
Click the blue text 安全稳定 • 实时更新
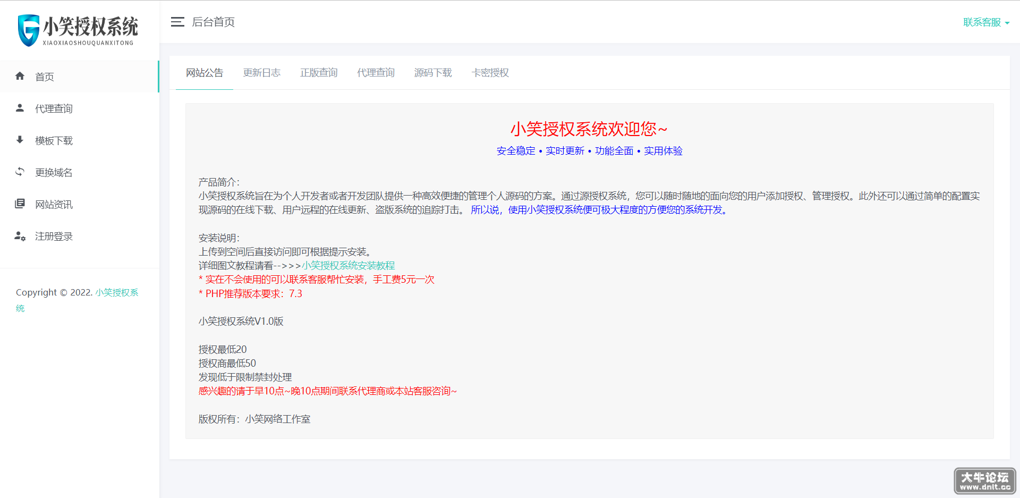pos(540,151)
